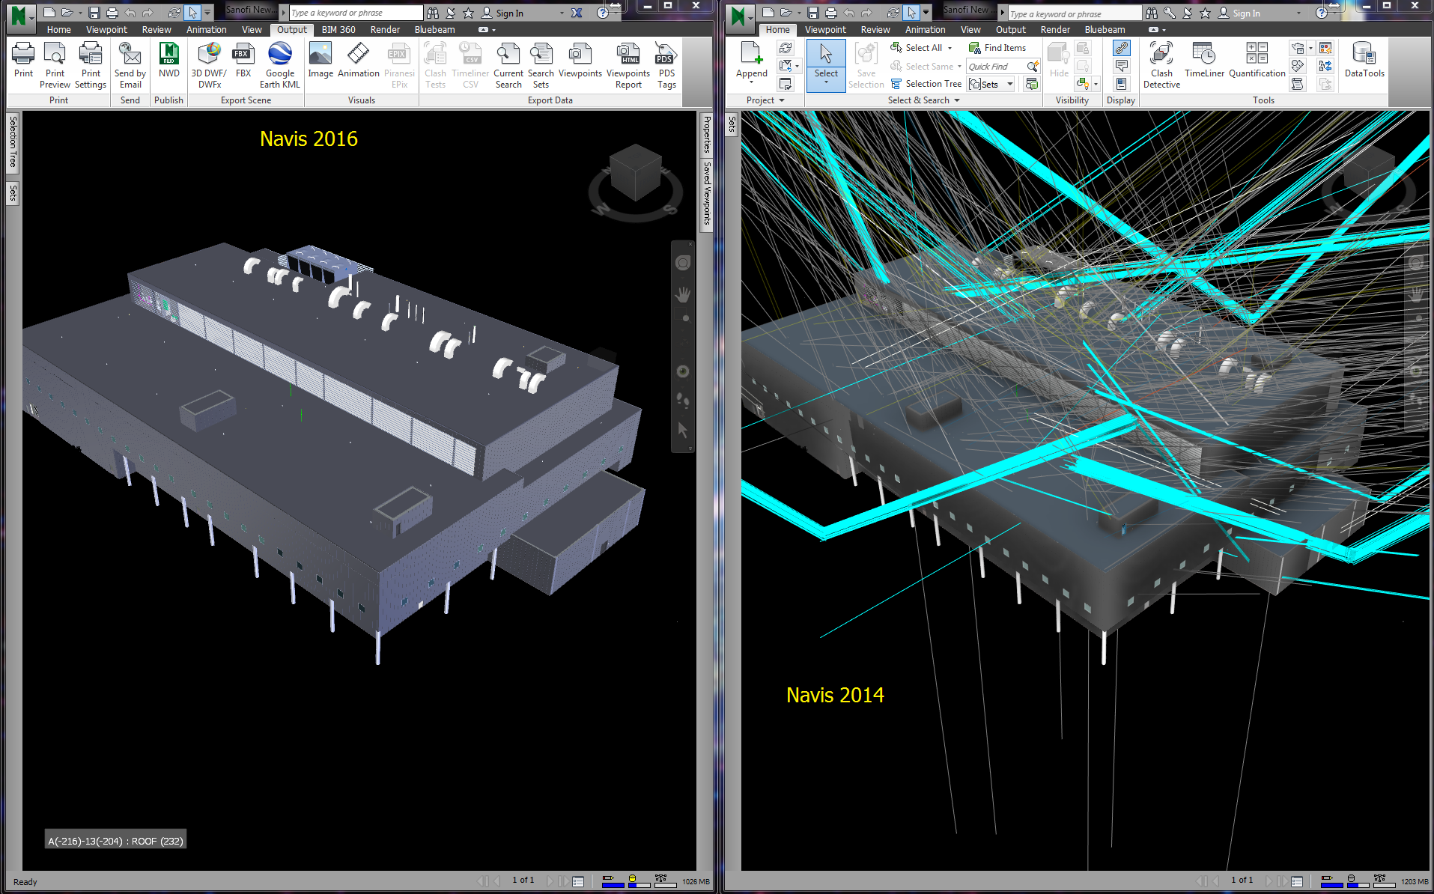
Task: Export PDS Tags
Action: (x=666, y=65)
